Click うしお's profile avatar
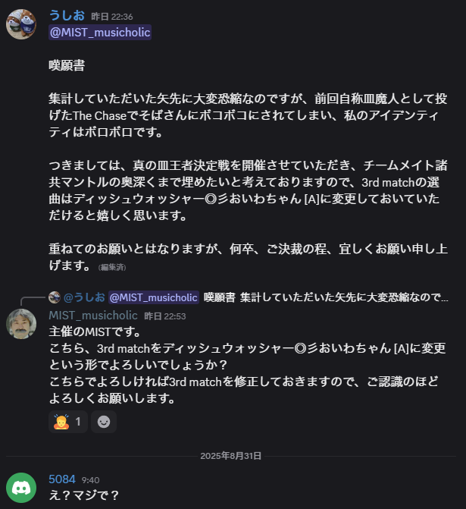Screen dimensions: 466x509 pos(21,24)
